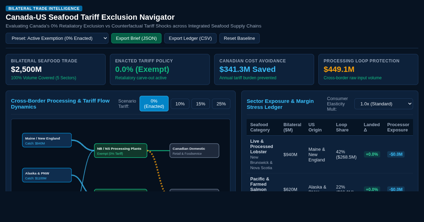Click the Export Ledger (CSV) button
The height and width of the screenshot is (222, 424).
(x=190, y=38)
